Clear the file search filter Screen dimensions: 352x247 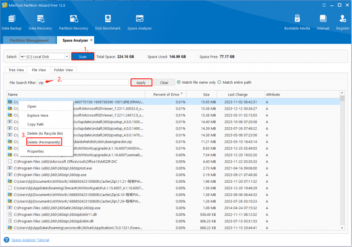pyautogui.click(x=164, y=83)
